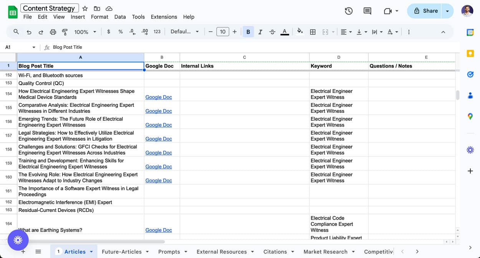Open version history
480x258 pixels.
coord(349,11)
